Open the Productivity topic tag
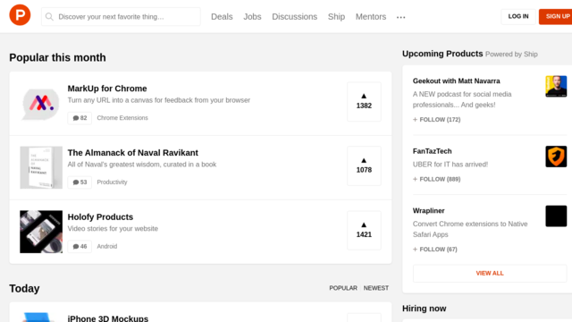 click(x=112, y=182)
